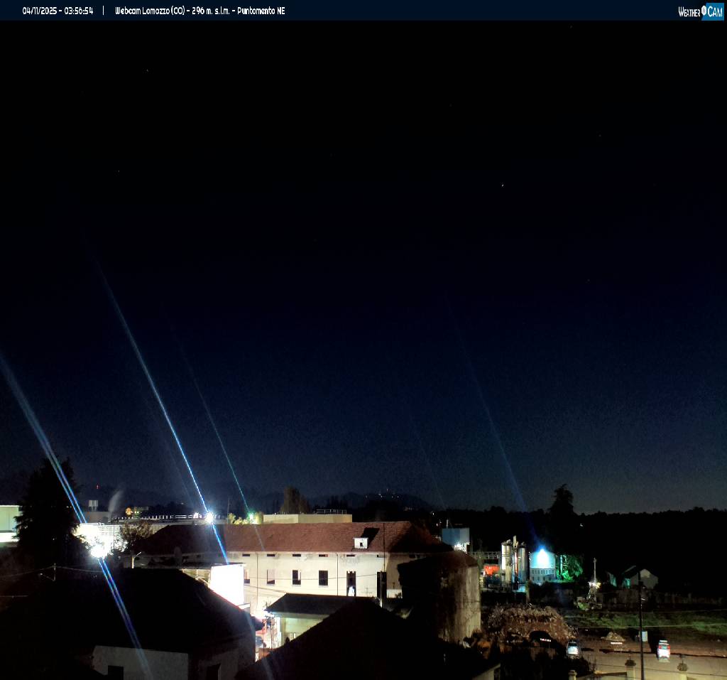Click the date 04/11/2025 in the top bar
Viewport: 727px width, 680px height.
[40, 11]
